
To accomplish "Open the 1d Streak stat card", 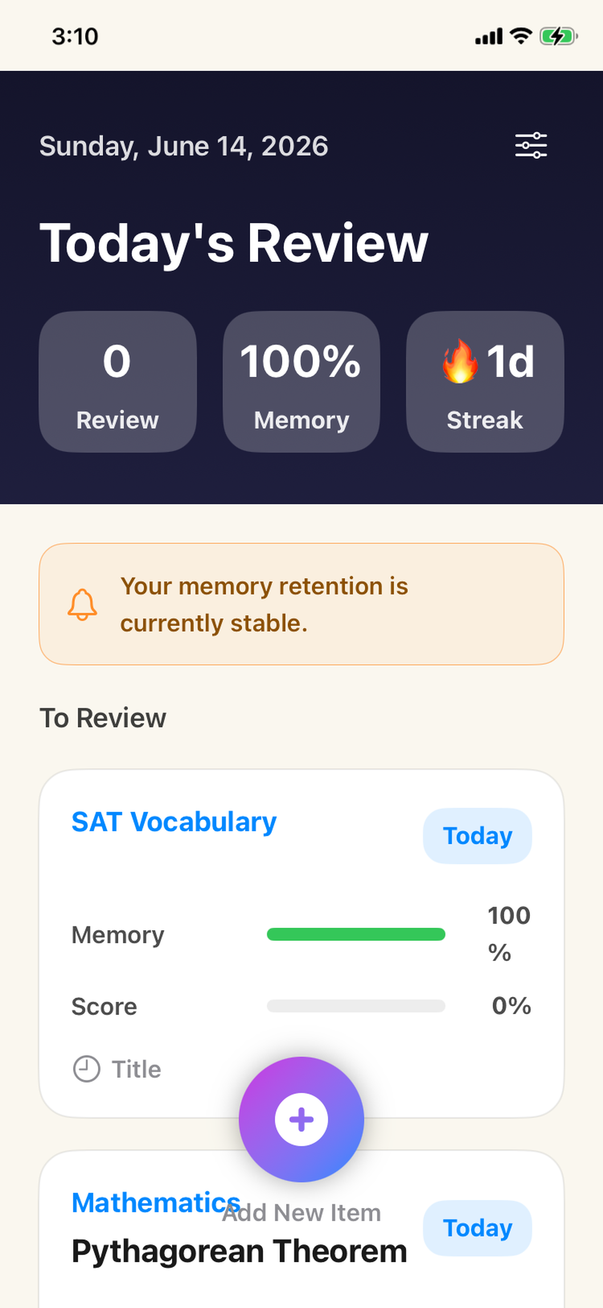I will (485, 382).
